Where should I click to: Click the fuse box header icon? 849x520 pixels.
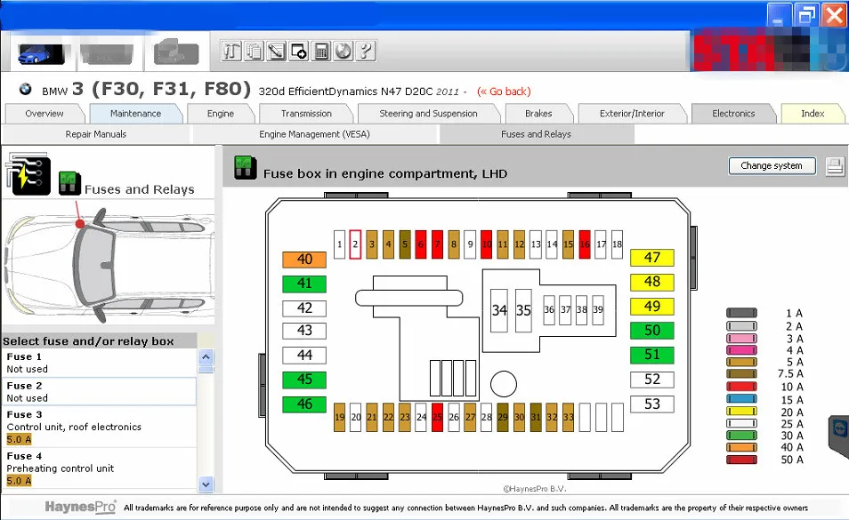(x=246, y=168)
